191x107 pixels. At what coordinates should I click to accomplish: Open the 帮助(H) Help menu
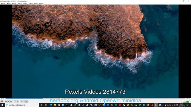click(x=41, y=3)
